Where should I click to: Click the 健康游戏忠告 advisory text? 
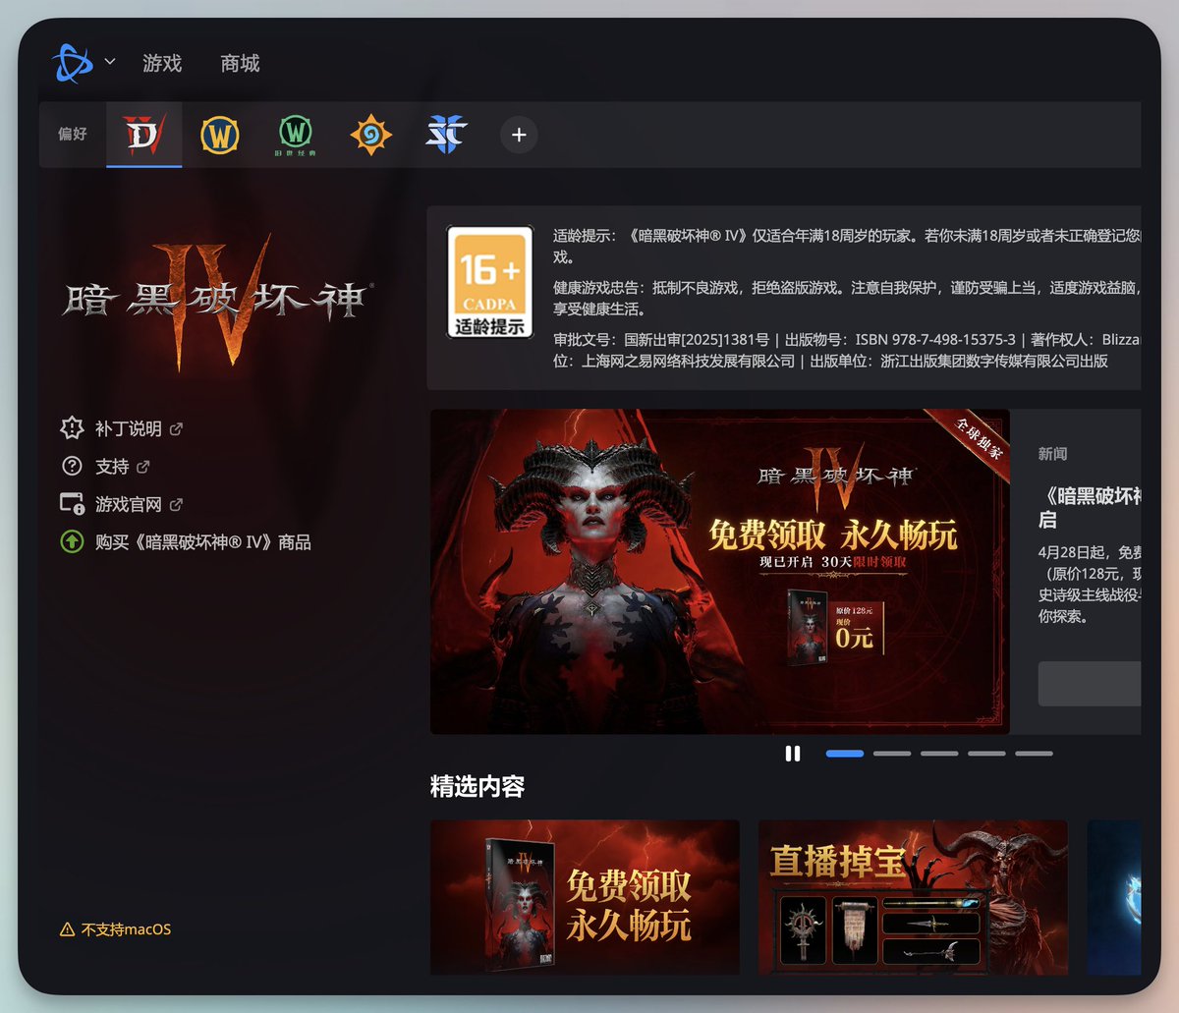(847, 299)
